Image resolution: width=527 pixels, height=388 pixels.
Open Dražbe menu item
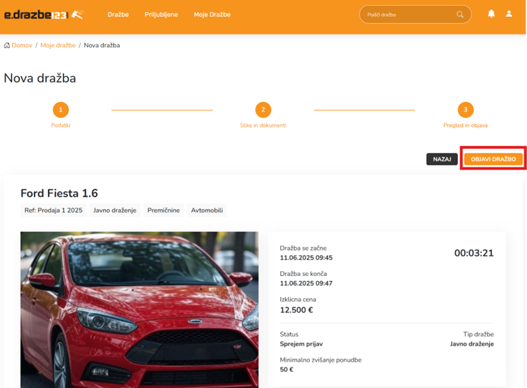click(118, 14)
